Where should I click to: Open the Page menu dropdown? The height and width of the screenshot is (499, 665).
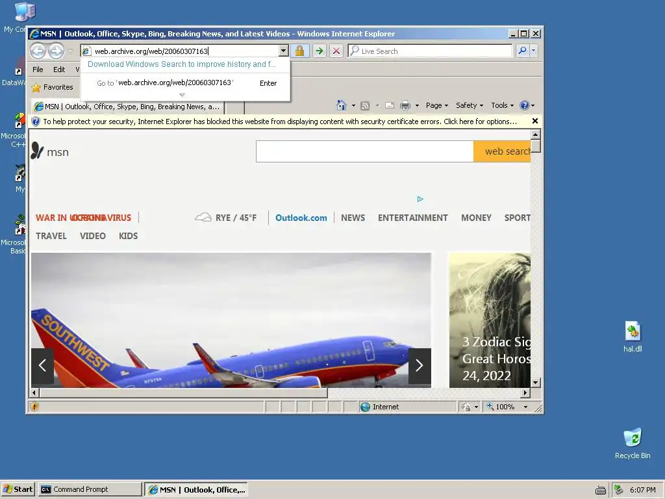click(437, 105)
